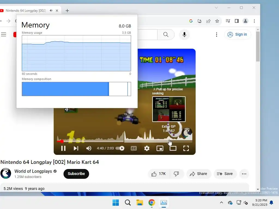Click the Memory composition bar
This screenshot has height=209, width=279.
click(76, 89)
